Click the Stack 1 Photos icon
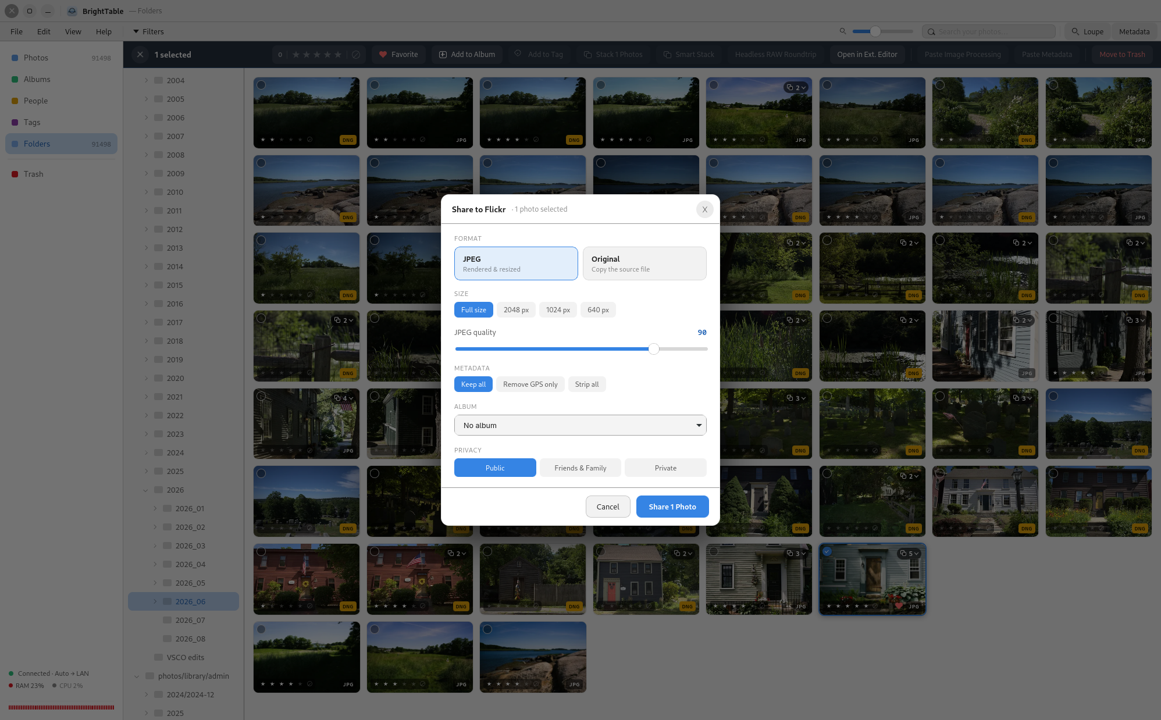This screenshot has height=720, width=1161. [x=587, y=55]
